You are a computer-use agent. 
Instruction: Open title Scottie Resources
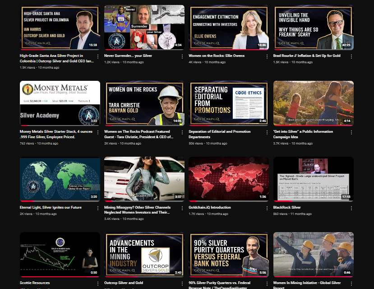35,283
